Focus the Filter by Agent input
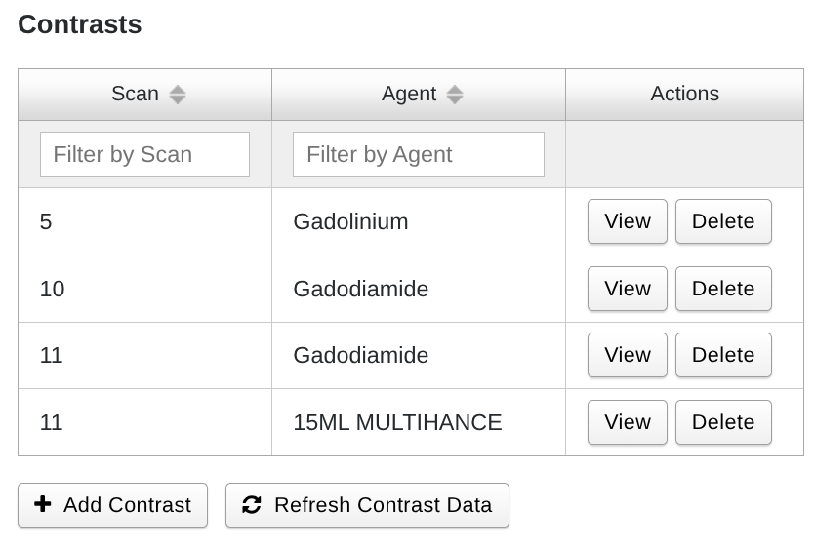The image size is (814, 549). [418, 154]
